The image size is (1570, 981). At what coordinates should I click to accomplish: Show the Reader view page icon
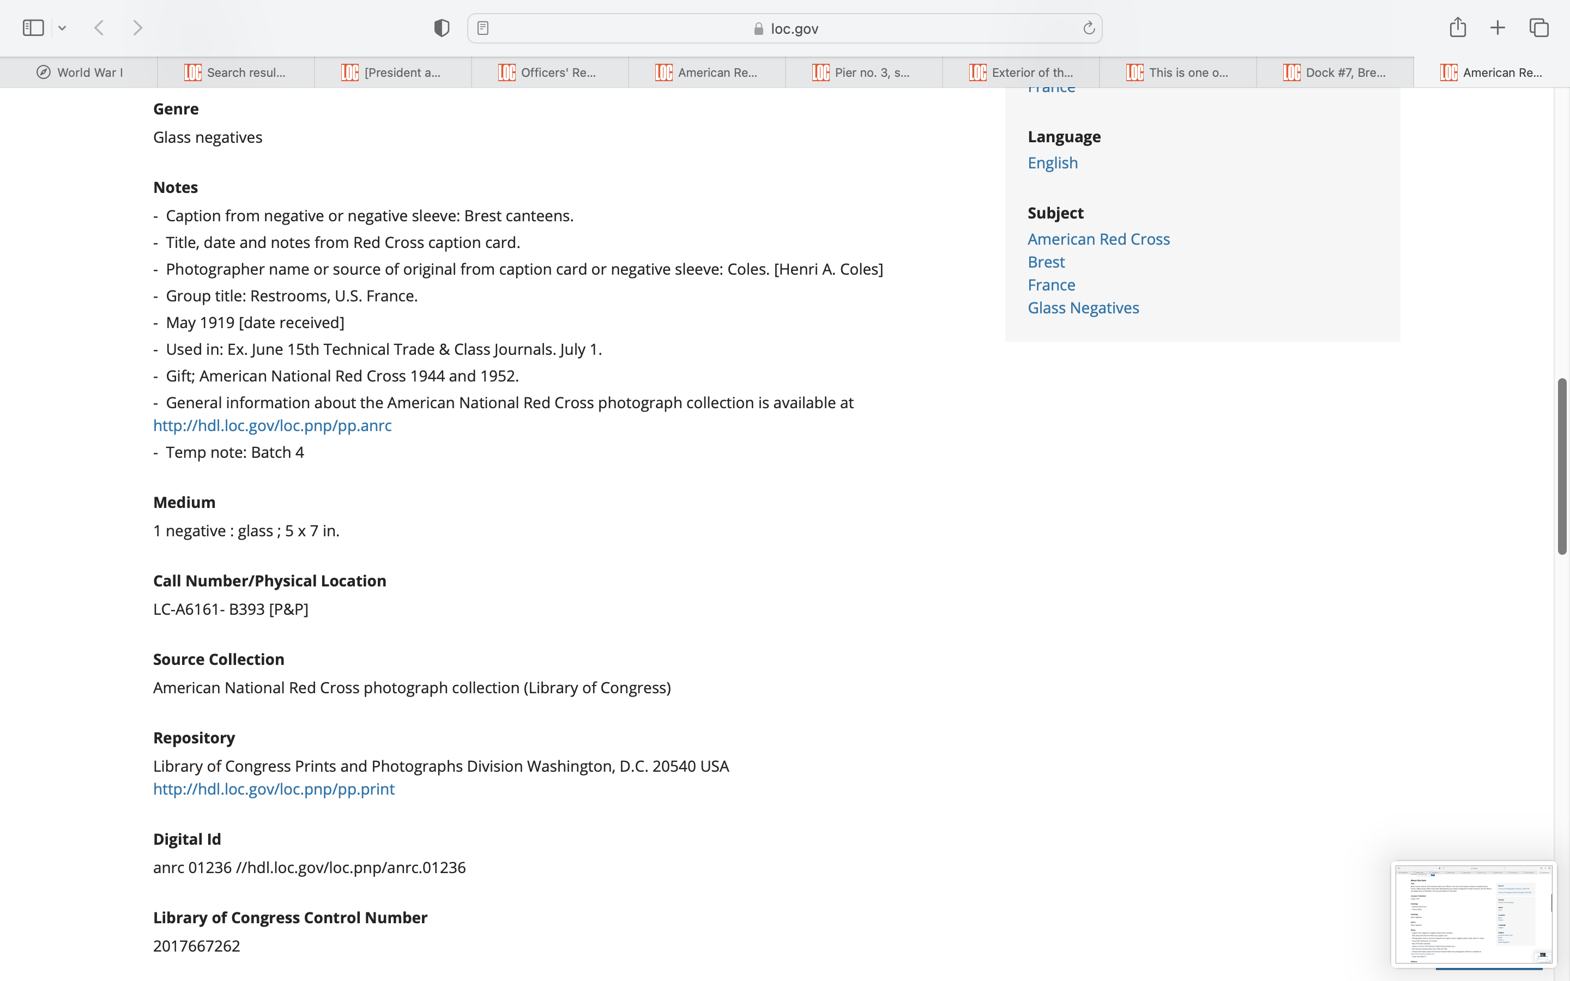point(482,28)
